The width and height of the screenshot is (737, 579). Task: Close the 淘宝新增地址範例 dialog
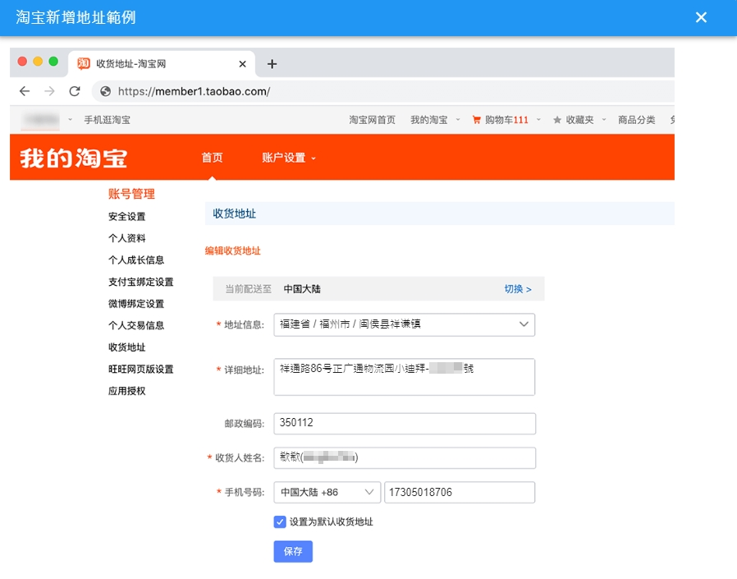coord(701,17)
